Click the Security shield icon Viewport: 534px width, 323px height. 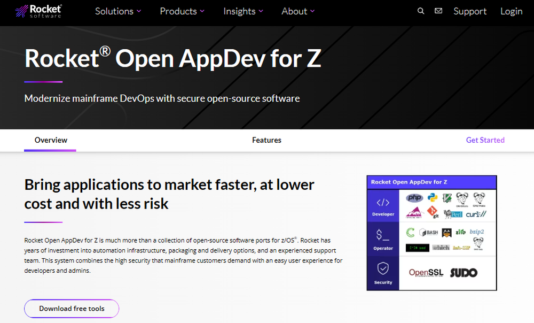383,269
